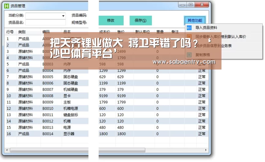Click the 保存(S) button
Viewport: 265px width, 162px height.
pyautogui.click(x=141, y=21)
